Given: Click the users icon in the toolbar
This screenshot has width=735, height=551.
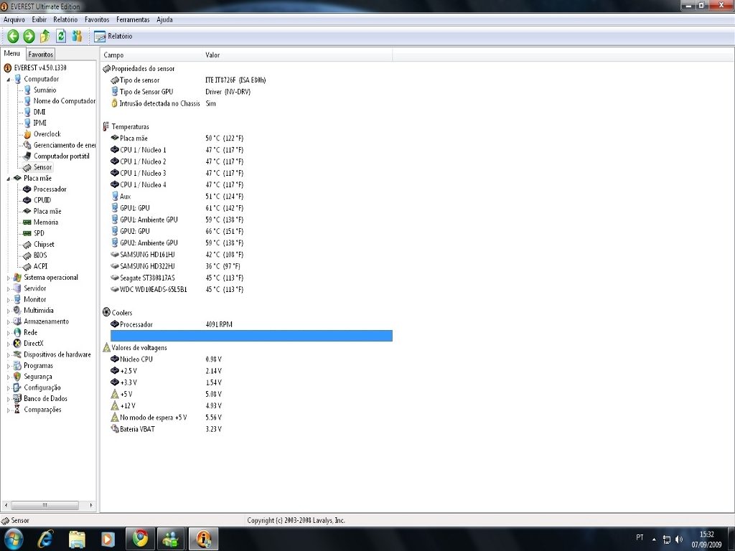Looking at the screenshot, I should [x=77, y=36].
